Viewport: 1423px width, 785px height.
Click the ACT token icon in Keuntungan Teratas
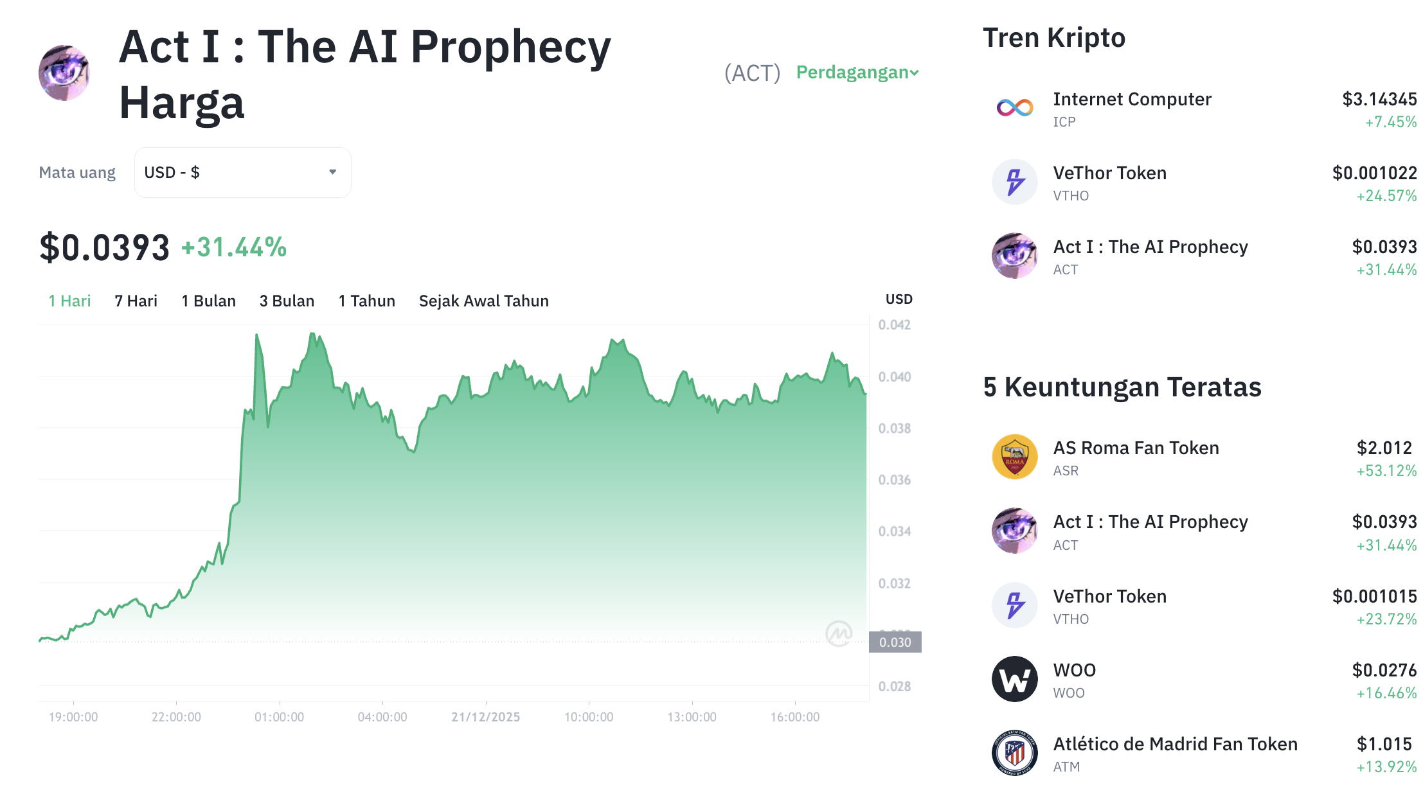(x=1016, y=531)
